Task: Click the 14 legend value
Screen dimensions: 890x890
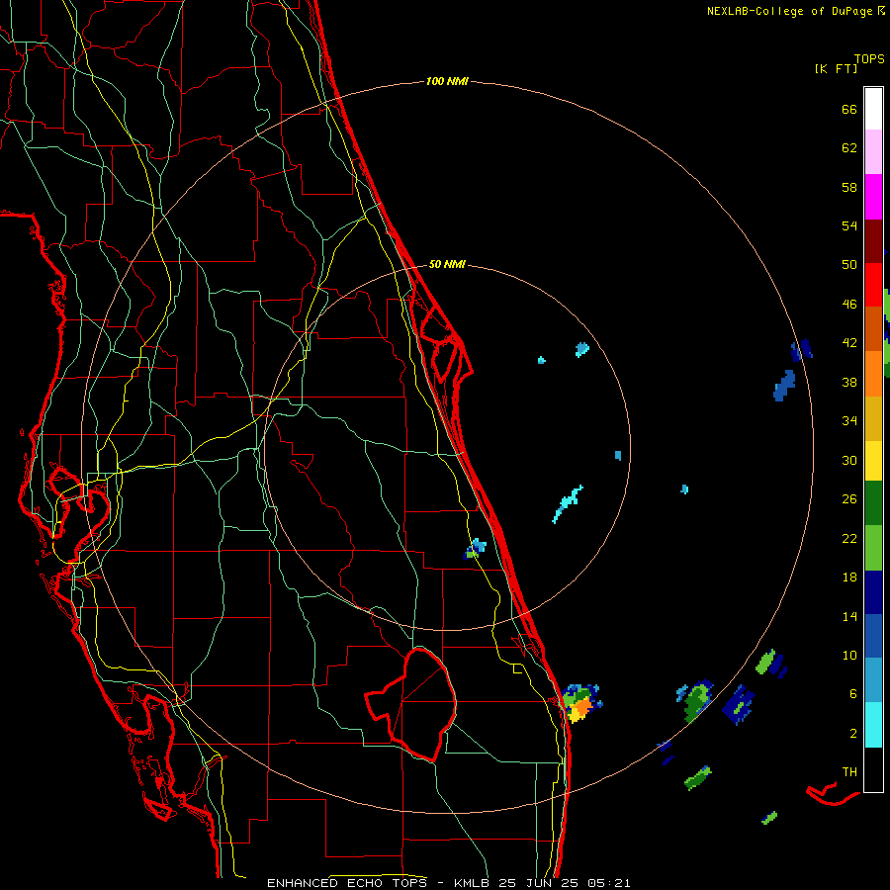Action: pos(849,616)
